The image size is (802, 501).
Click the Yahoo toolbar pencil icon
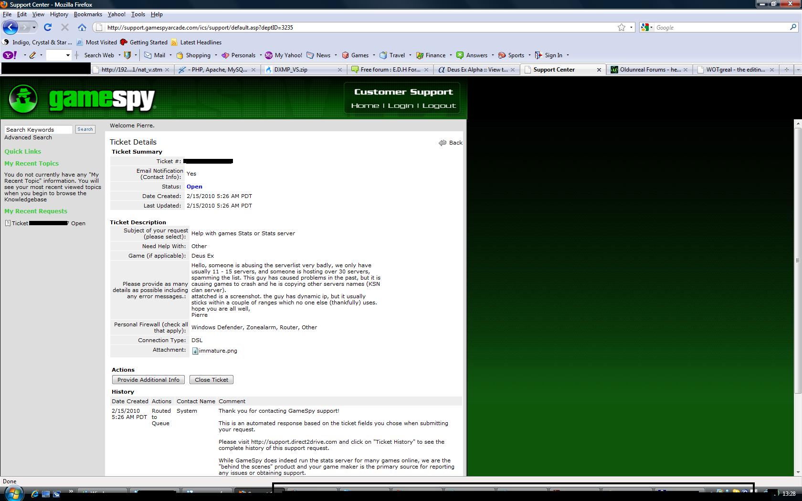click(x=32, y=55)
